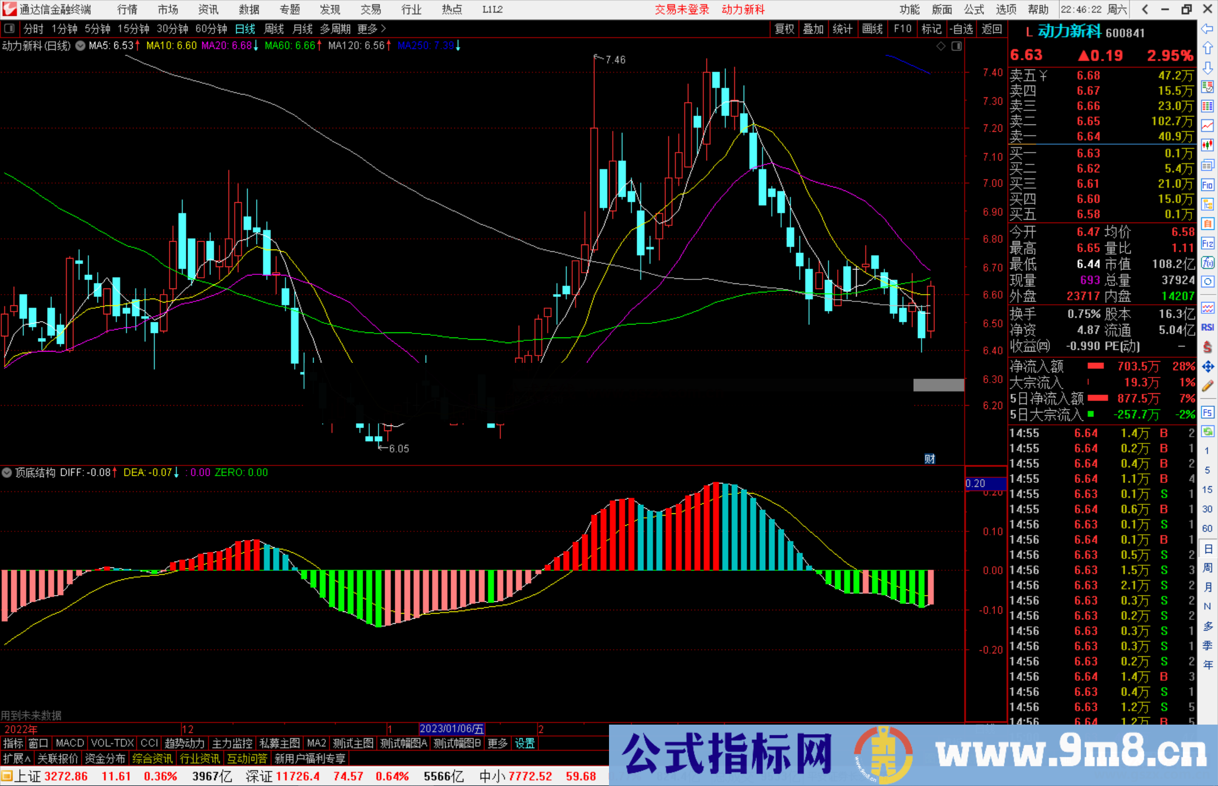Screen dimensions: 1218x786
Task: Switch to the 周线 period tab
Action: [x=273, y=29]
